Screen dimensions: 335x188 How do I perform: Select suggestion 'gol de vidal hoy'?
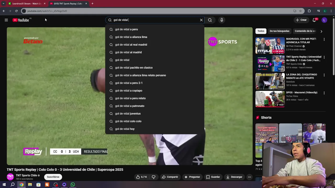[x=155, y=129]
